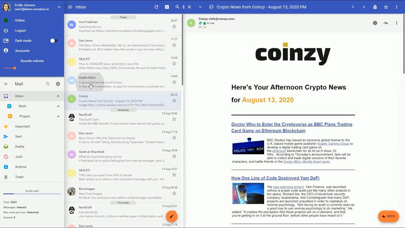Star the SEALFIT How to CONQUER email

(x=174, y=64)
